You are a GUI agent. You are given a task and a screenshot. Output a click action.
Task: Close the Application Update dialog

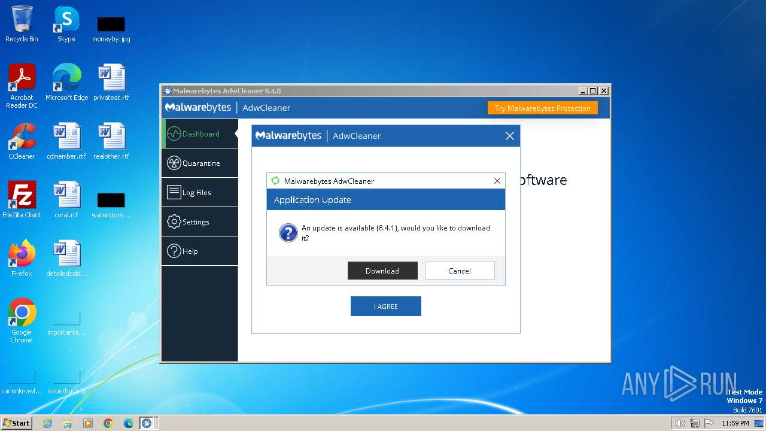point(497,181)
